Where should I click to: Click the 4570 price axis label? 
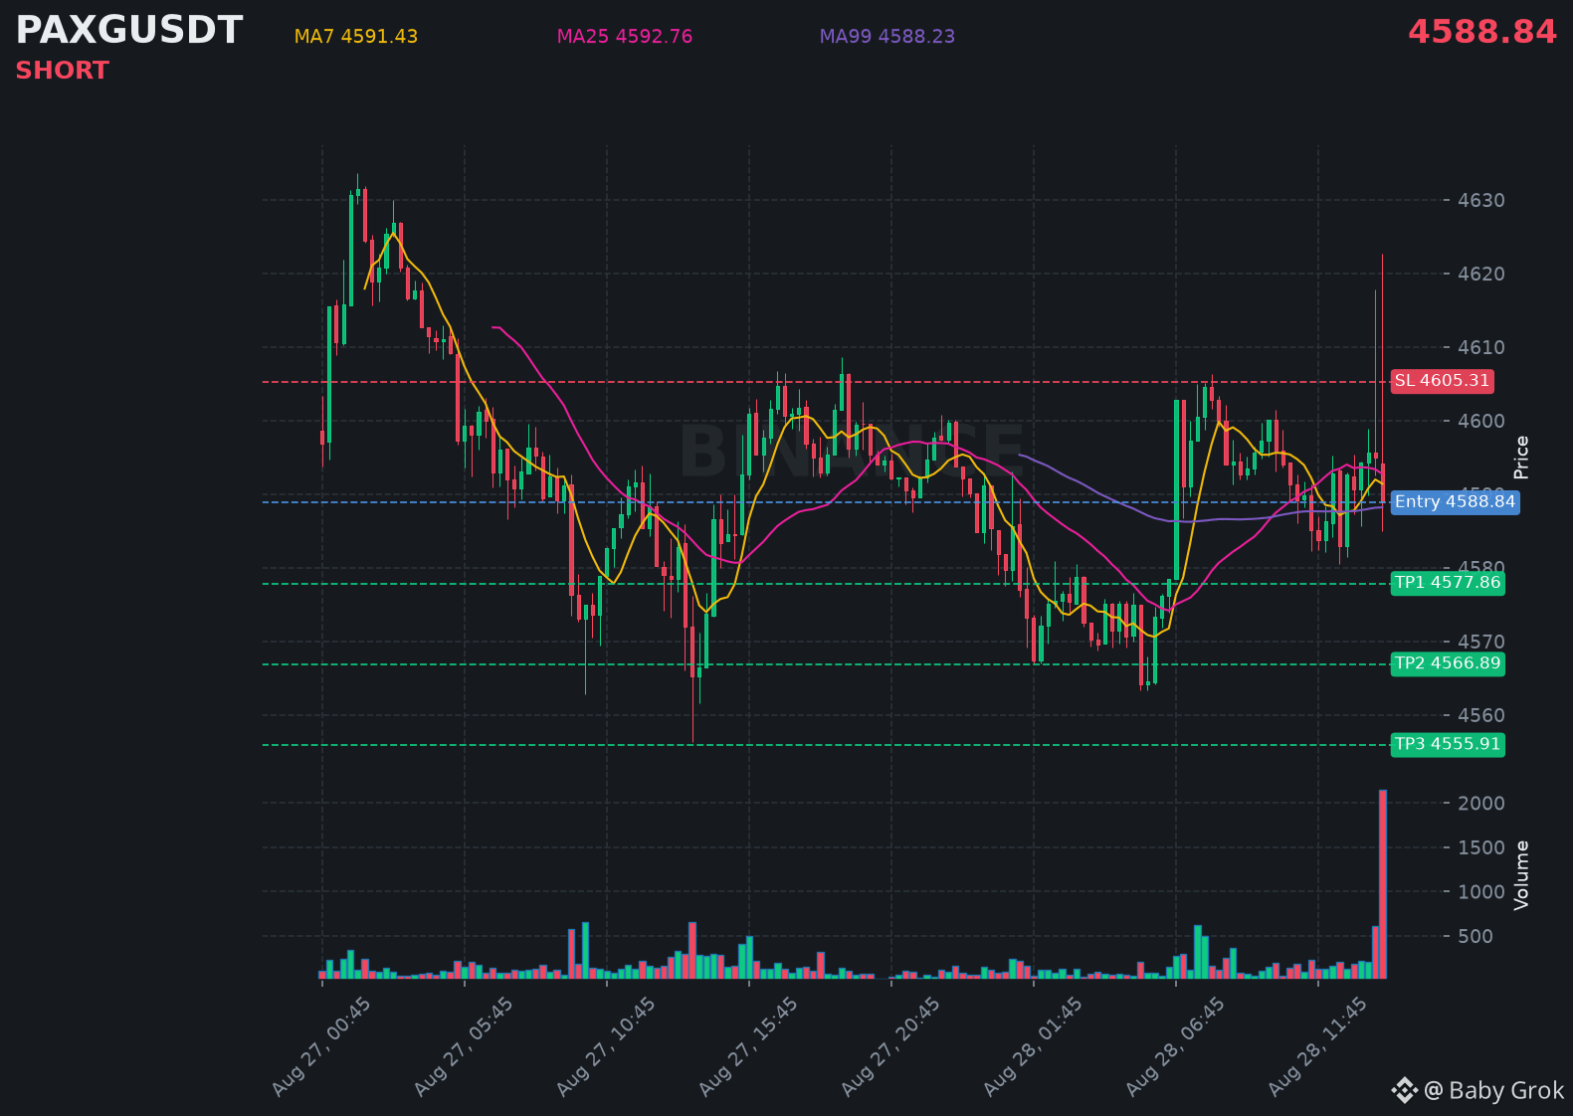click(1480, 642)
